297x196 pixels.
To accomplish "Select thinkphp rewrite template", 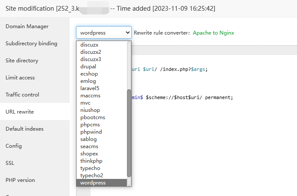I will pos(91,161).
